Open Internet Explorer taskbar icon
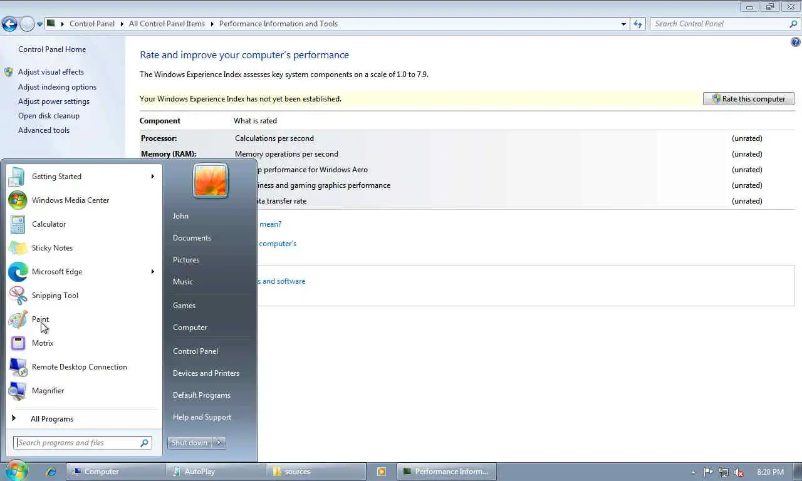 tap(51, 472)
